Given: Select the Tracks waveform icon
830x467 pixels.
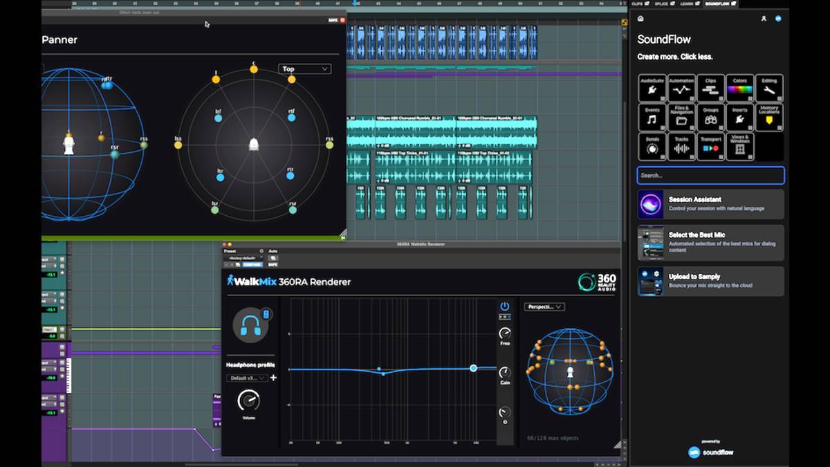Looking at the screenshot, I should coord(682,145).
